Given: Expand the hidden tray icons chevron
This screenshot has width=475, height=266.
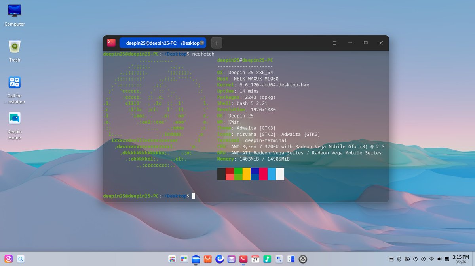Looking at the screenshot, I should 423,259.
